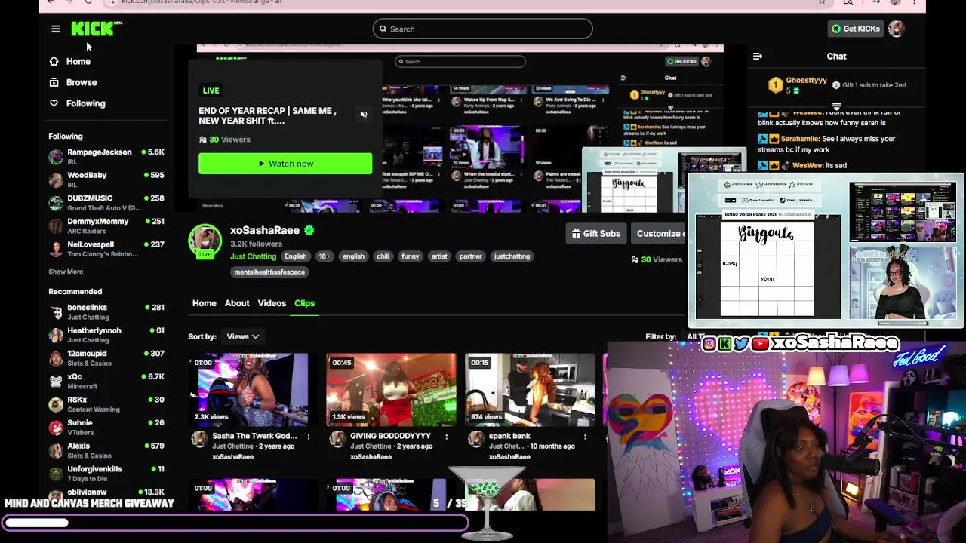
Task: Click the Browse sidebar icon
Action: (54, 82)
